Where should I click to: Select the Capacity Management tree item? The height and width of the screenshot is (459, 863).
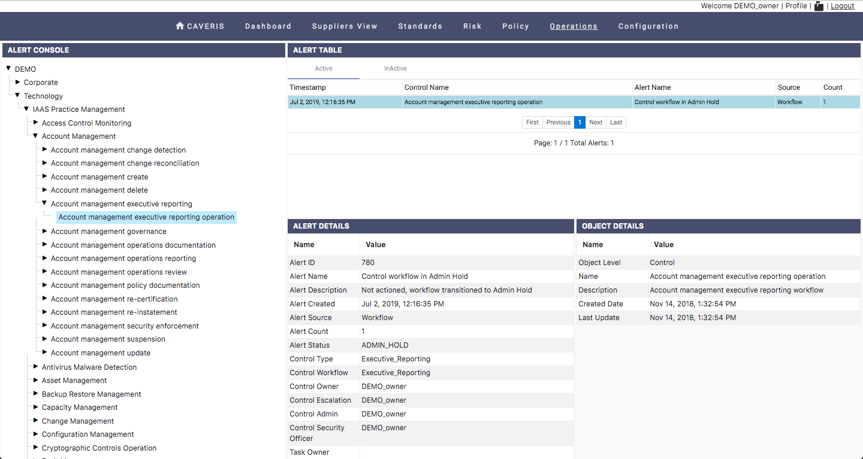point(80,408)
